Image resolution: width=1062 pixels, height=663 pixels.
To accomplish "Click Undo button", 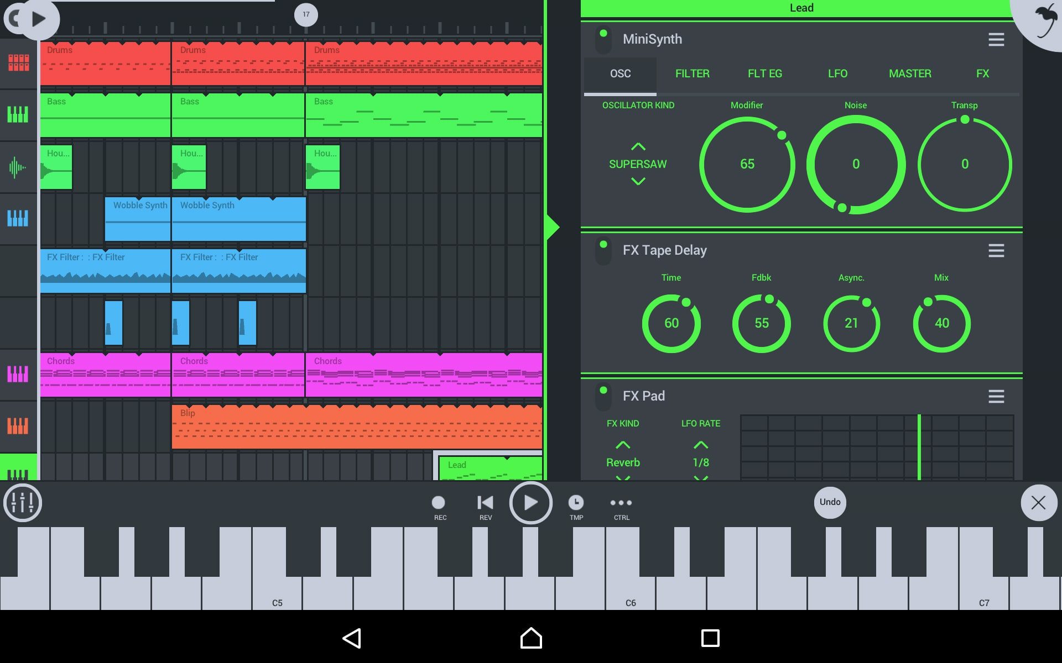I will 830,502.
